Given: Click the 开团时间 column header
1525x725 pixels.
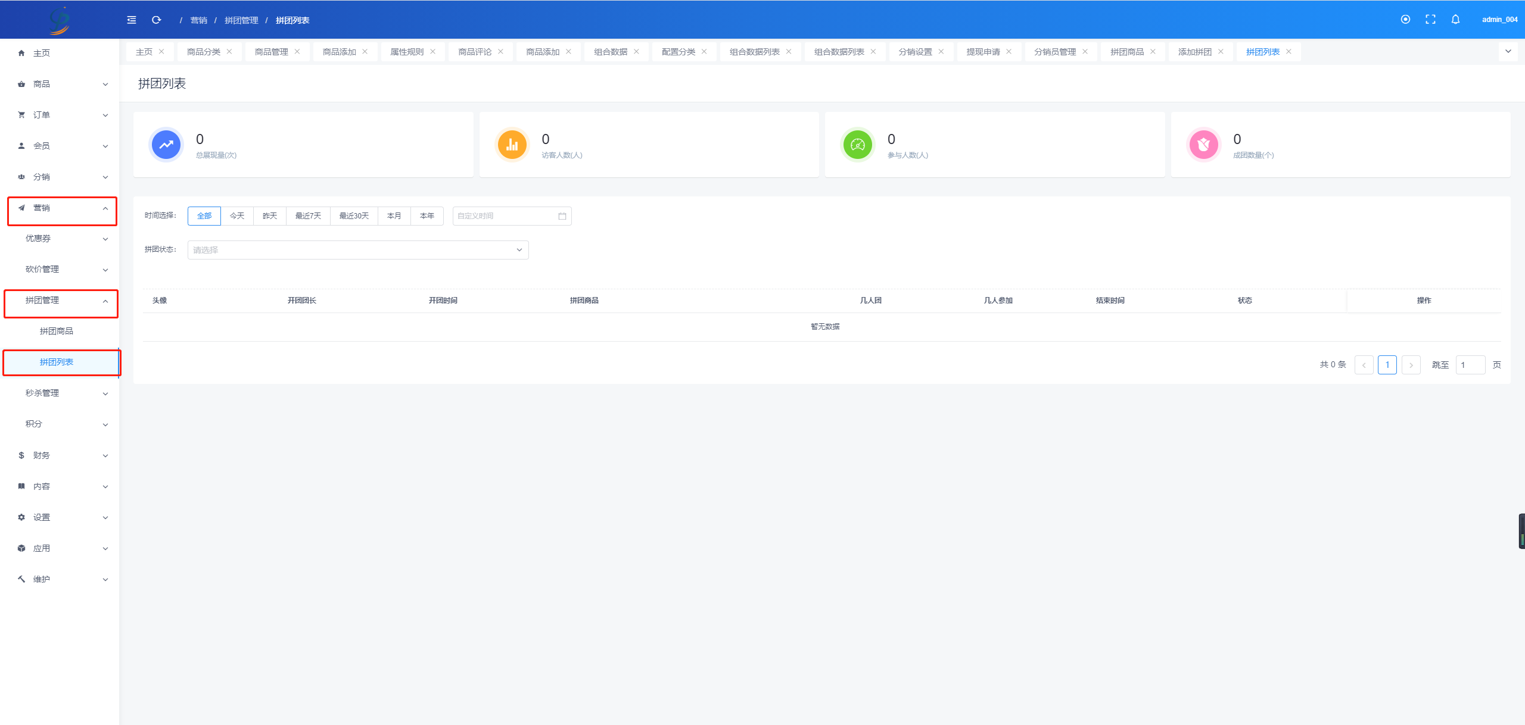Looking at the screenshot, I should (443, 301).
